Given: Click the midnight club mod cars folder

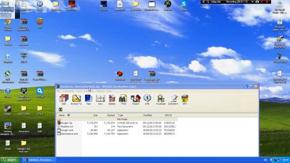Looking at the screenshot, I should (24, 146).
